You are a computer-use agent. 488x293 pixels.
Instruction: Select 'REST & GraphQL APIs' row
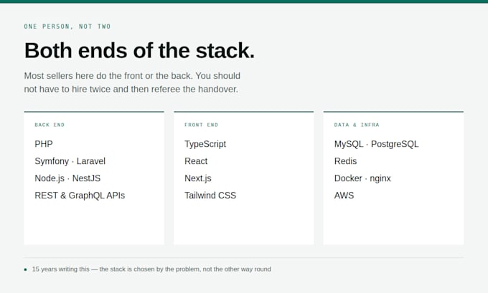point(80,195)
